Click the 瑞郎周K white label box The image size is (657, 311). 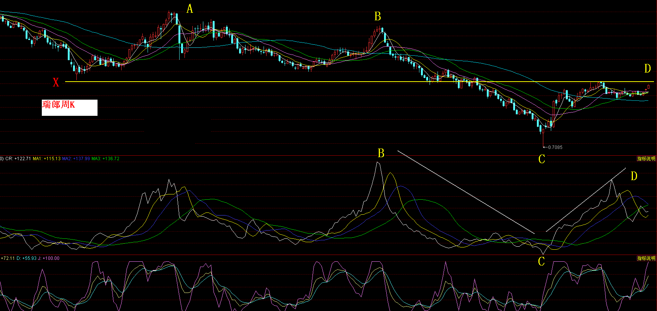(70, 108)
